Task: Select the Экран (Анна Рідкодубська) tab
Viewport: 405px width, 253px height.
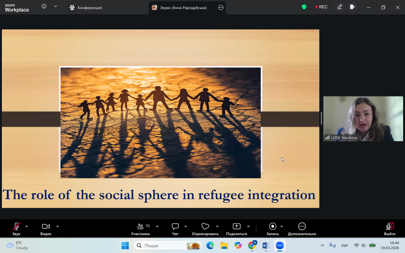Action: 183,7
